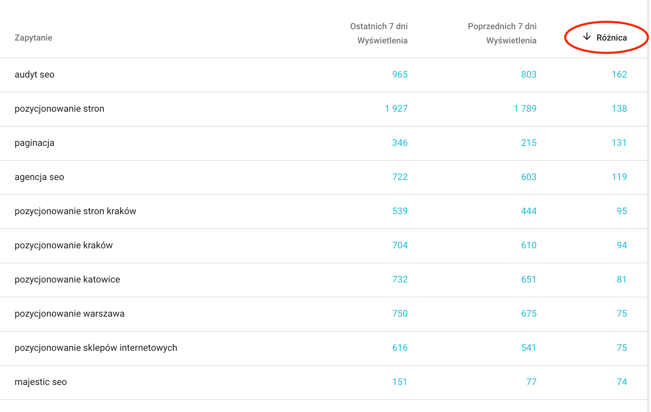Viewport: 651px width, 412px height.
Task: Open the agencja seo query
Action: pyautogui.click(x=40, y=177)
